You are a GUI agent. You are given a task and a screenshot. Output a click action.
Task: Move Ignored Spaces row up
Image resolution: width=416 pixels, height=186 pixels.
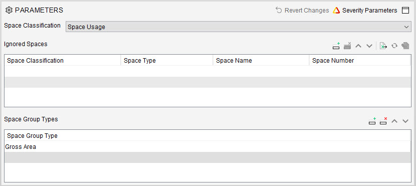pyautogui.click(x=358, y=46)
